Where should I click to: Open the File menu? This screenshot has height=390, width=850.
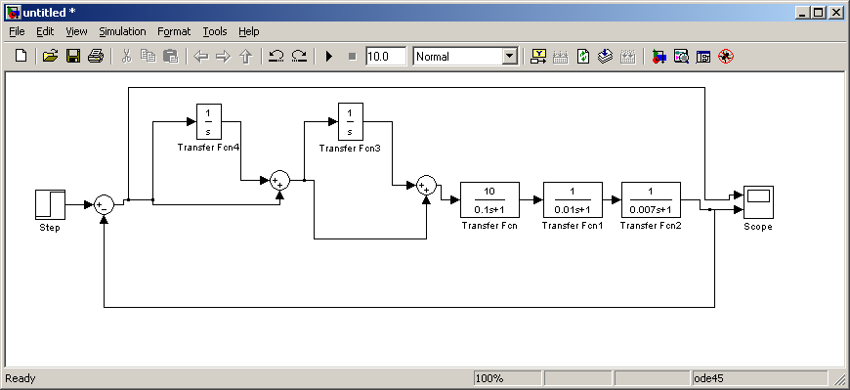[x=17, y=31]
